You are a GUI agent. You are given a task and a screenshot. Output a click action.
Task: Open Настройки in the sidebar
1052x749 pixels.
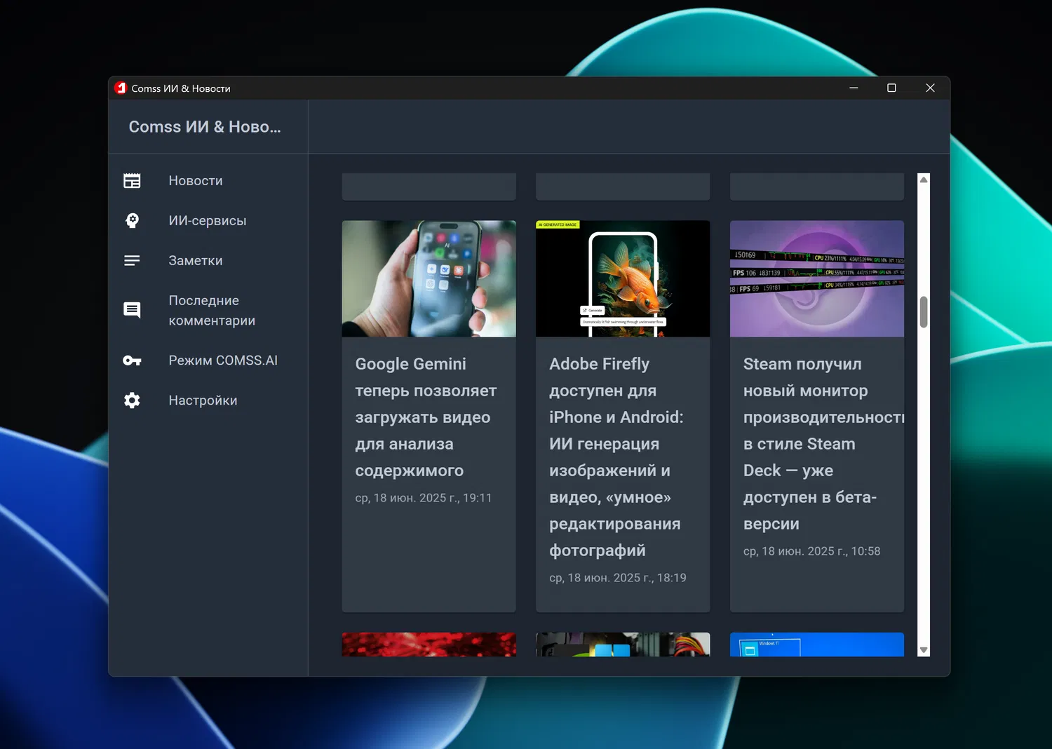[203, 400]
